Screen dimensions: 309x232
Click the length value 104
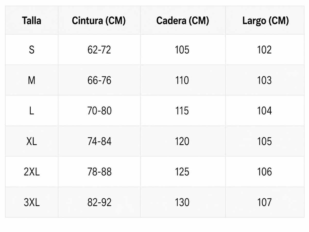(x=264, y=111)
